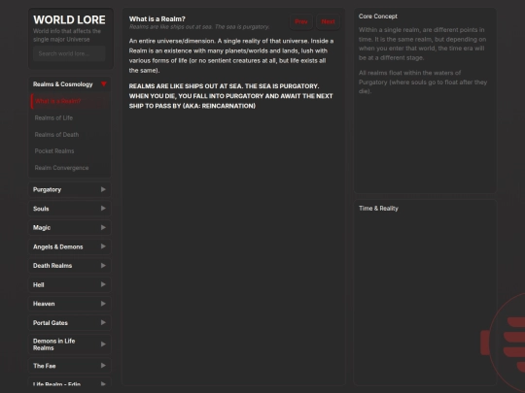Expand the Souls section arrow
This screenshot has height=393, width=525.
click(x=103, y=209)
